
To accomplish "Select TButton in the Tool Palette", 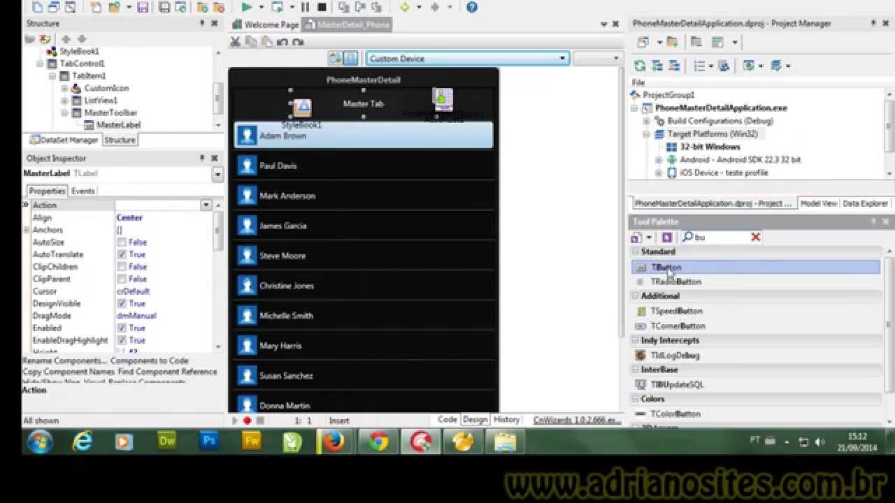I will point(755,267).
